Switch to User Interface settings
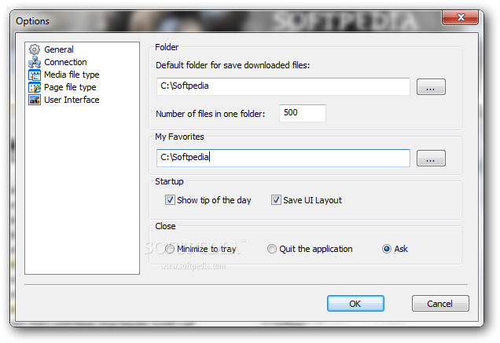 tap(72, 100)
